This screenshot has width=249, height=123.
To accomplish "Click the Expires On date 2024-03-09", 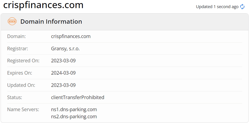I will (x=63, y=73).
